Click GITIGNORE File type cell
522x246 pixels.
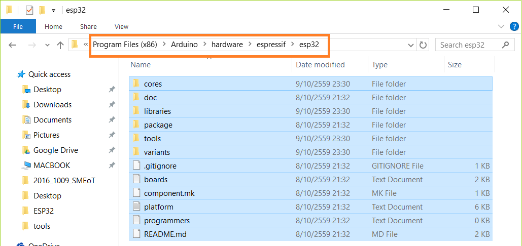398,166
